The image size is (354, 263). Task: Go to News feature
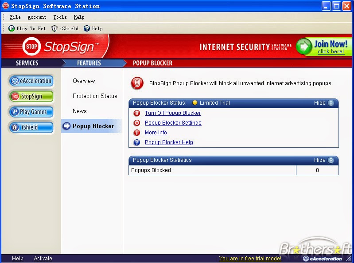click(x=80, y=111)
